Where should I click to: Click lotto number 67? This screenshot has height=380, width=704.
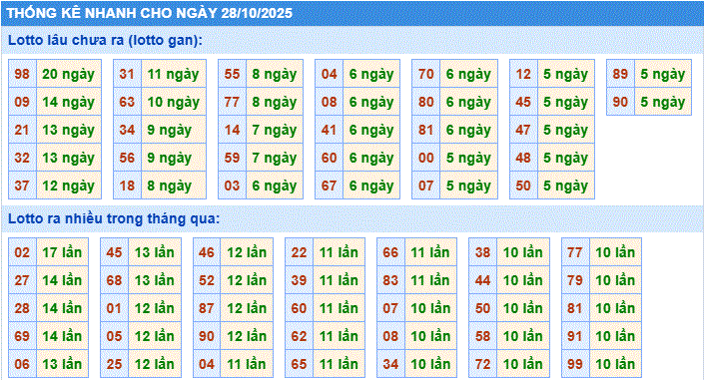(330, 186)
